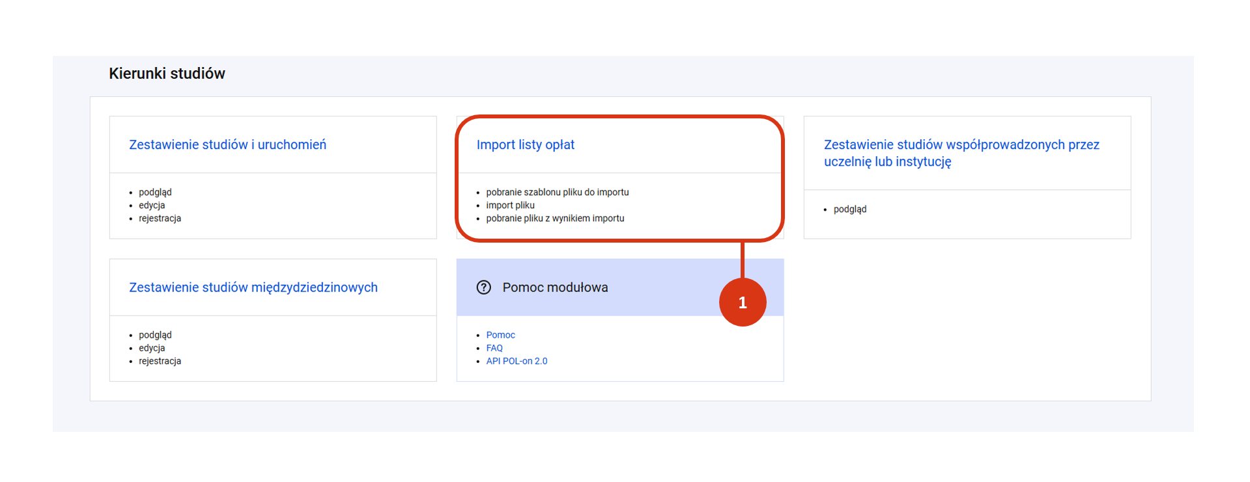Click the question mark help icon
This screenshot has width=1250, height=482.
point(483,288)
